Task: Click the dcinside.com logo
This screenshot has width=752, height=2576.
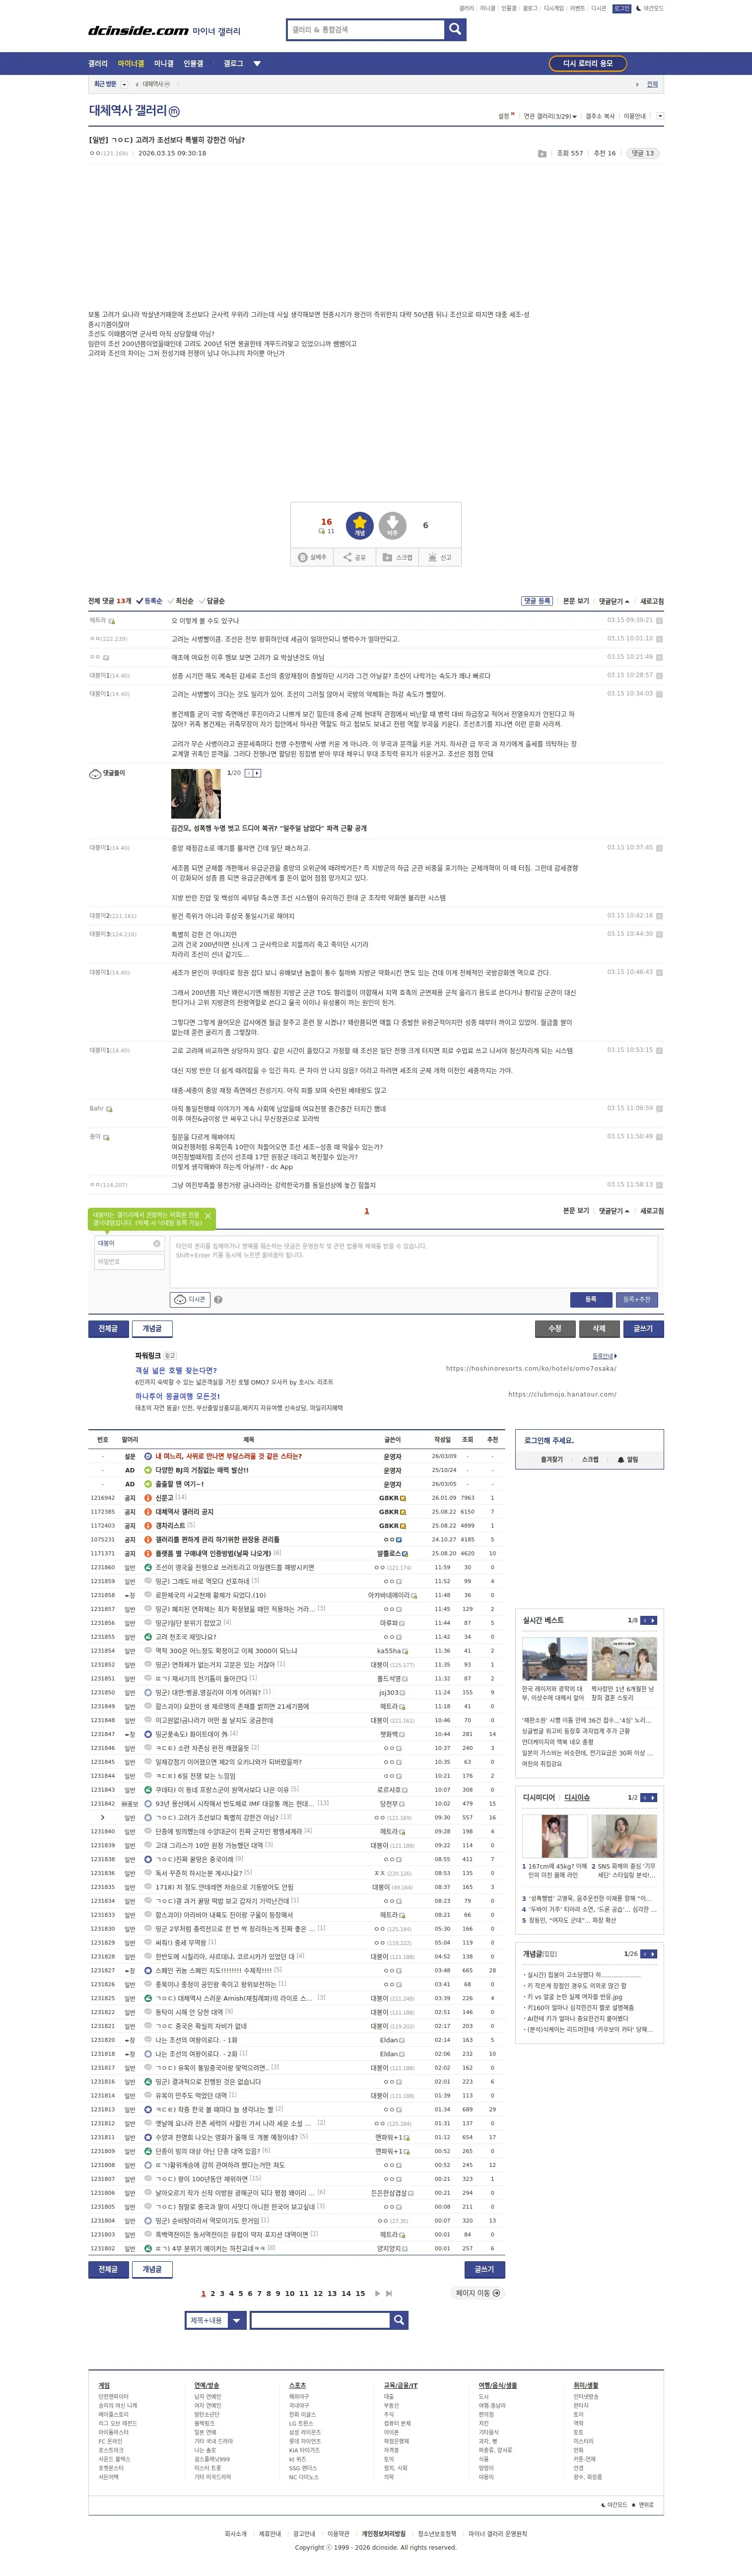Action: [138, 31]
